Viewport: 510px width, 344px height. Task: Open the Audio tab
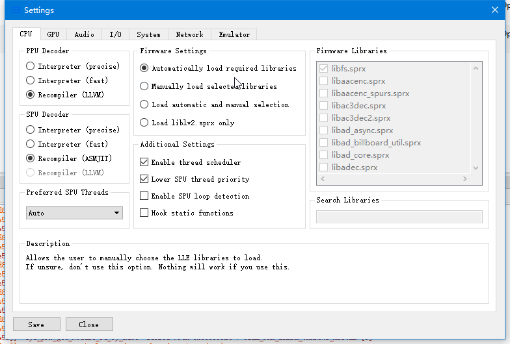tap(85, 34)
